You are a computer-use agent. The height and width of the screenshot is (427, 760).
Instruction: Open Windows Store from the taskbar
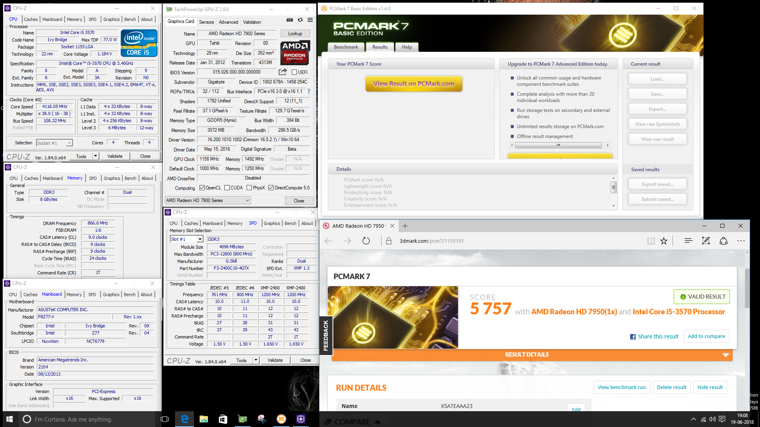click(x=223, y=419)
